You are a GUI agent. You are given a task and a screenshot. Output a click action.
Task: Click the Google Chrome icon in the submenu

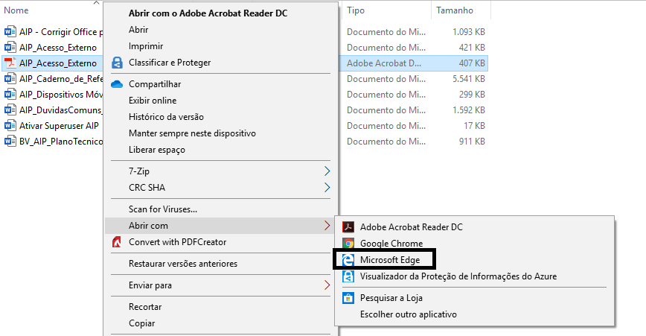(x=348, y=243)
